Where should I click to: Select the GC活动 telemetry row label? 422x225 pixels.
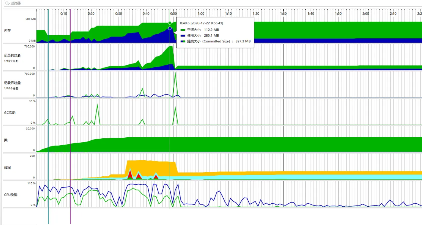pyautogui.click(x=10, y=113)
